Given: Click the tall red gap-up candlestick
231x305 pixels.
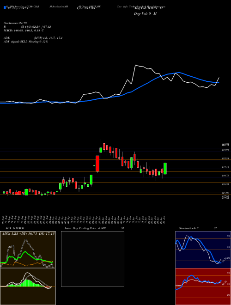Looking at the screenshot, I should tap(97, 164).
